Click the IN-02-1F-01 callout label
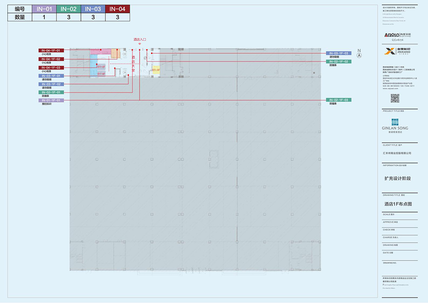Screen dimensions: 428x303 pyautogui.click(x=51, y=92)
